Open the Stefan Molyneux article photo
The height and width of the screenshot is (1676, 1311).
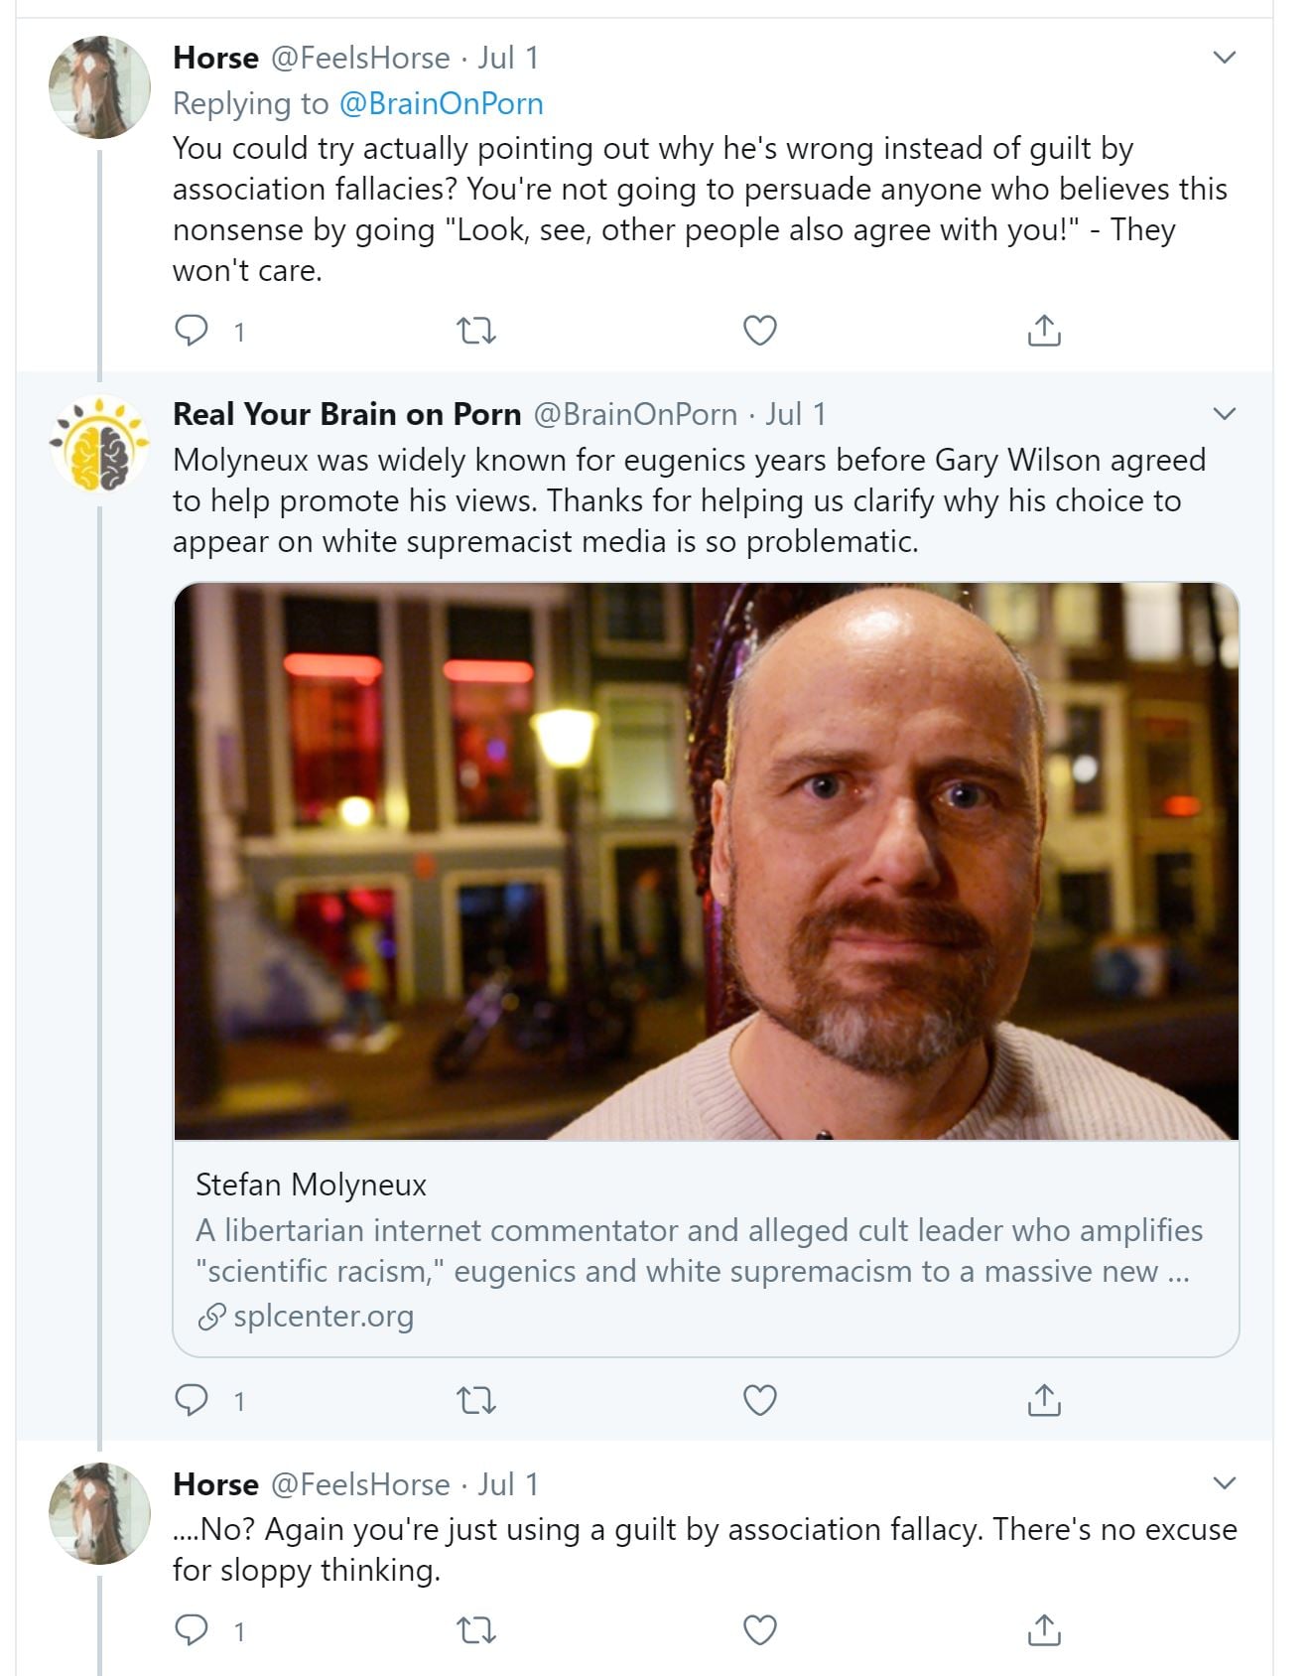[705, 861]
